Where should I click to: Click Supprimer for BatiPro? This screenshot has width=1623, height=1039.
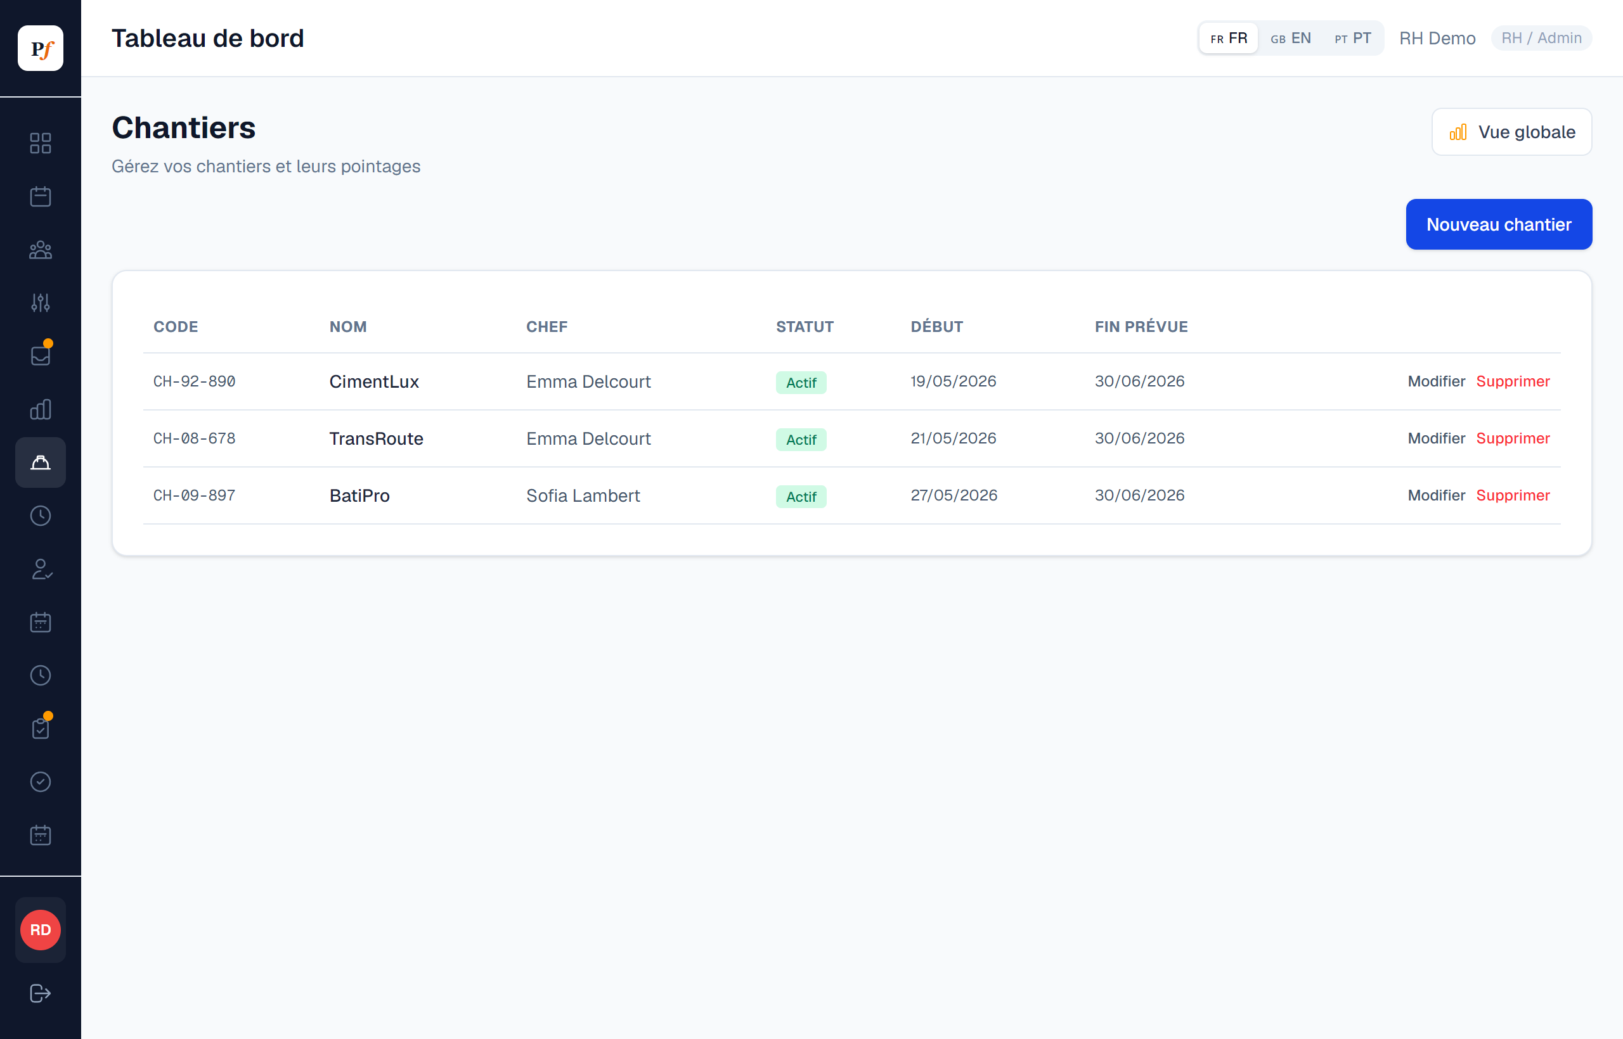[1512, 495]
